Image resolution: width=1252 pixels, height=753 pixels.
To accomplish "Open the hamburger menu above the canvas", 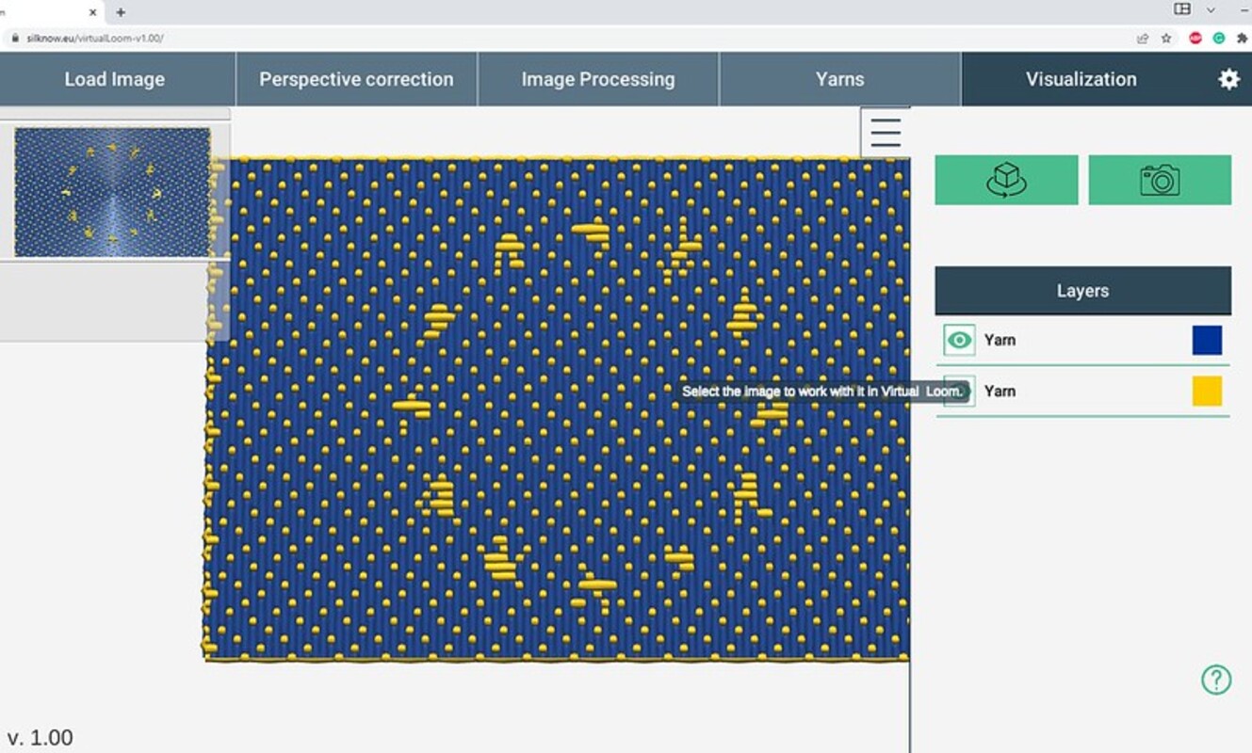I will (x=886, y=132).
